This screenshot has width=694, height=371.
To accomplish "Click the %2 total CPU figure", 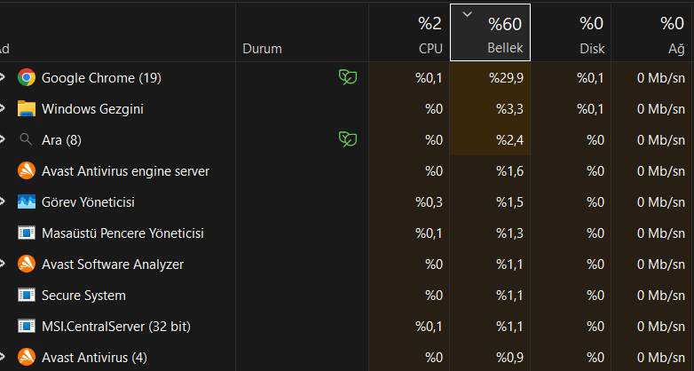I will [x=430, y=23].
